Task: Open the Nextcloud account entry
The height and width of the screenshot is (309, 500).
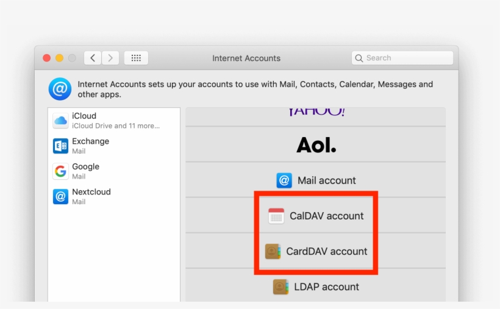Action: click(x=114, y=196)
